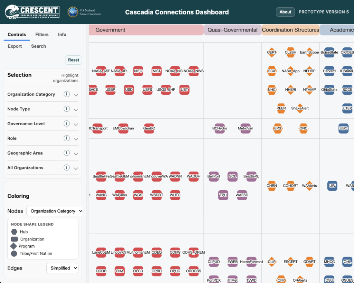Screen dimensions: 354x283
Task: Select the ShakeAlert program node
Action: (300, 108)
